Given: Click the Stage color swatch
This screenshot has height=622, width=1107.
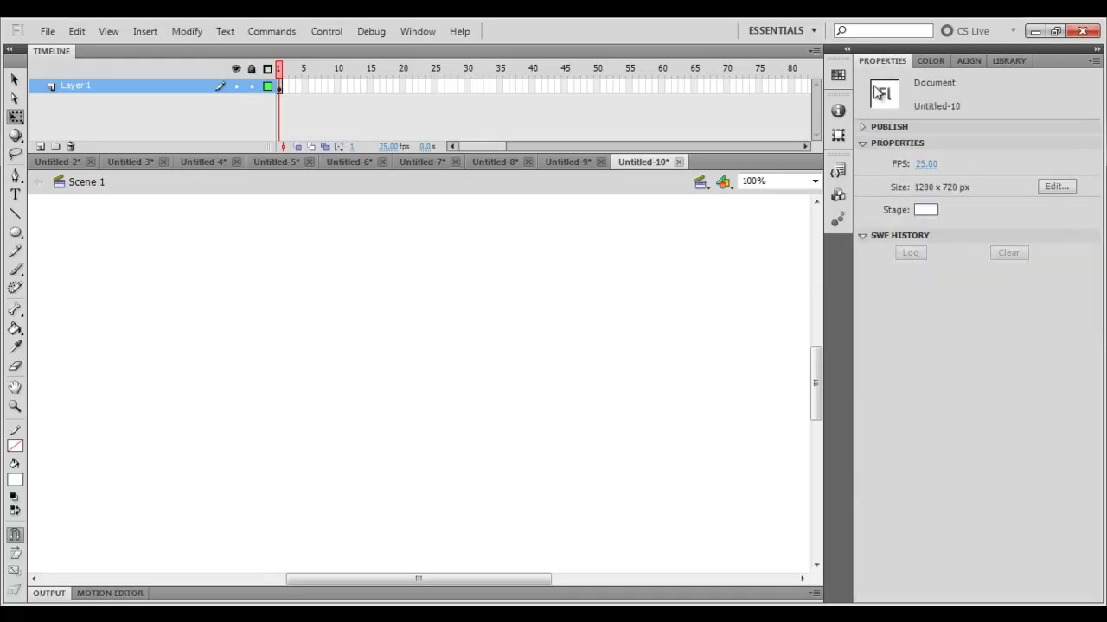Looking at the screenshot, I should pyautogui.click(x=925, y=210).
